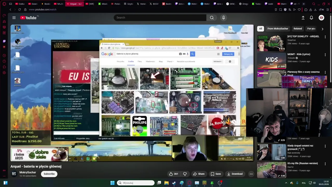Select the Related chip
332x187 pixels.
pyautogui.click(x=298, y=29)
